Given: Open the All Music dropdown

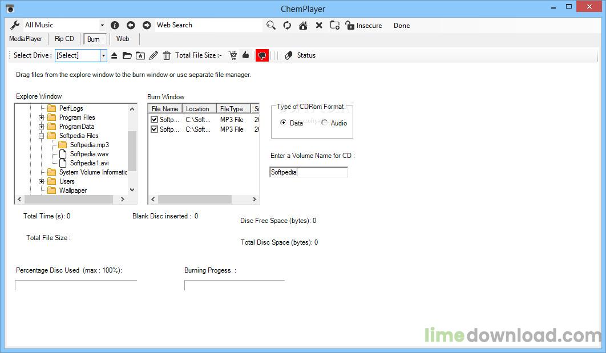Looking at the screenshot, I should [102, 25].
